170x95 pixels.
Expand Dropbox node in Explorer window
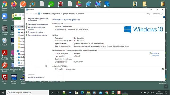(16, 54)
